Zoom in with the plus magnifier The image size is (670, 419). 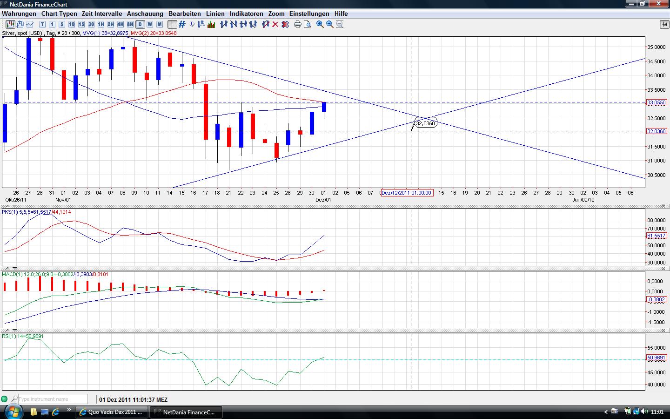[x=320, y=24]
